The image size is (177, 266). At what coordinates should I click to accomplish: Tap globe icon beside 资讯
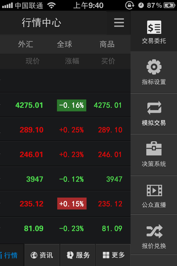pyautogui.click(x=34, y=255)
